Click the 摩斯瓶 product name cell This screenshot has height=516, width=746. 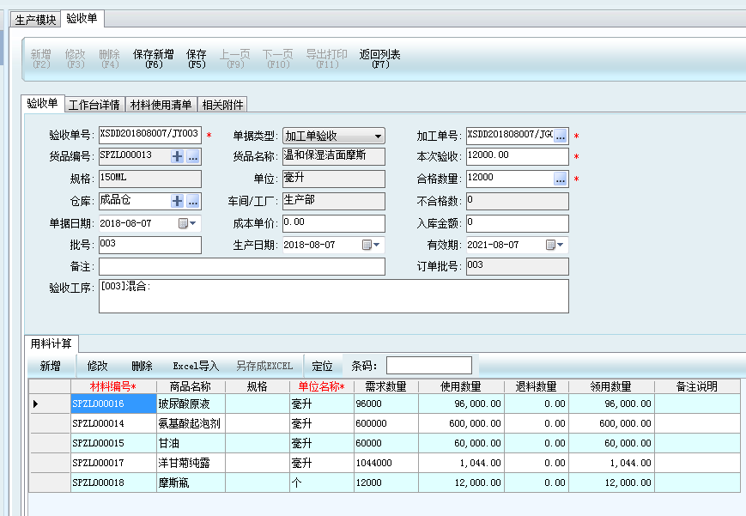coord(191,483)
